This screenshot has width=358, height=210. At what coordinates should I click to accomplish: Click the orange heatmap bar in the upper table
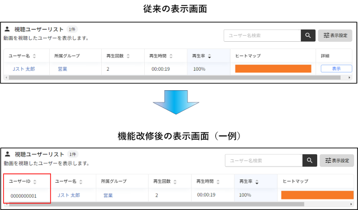coord(273,69)
